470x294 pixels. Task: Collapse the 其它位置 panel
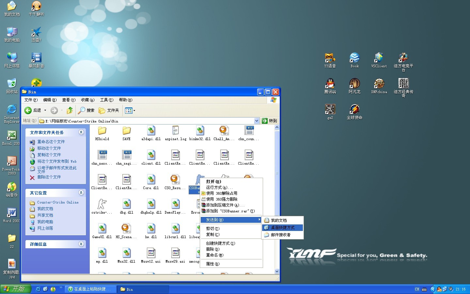(x=81, y=193)
